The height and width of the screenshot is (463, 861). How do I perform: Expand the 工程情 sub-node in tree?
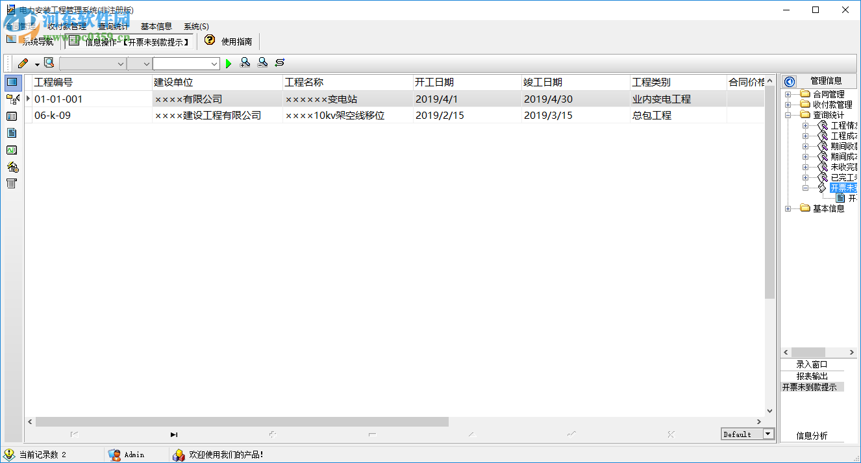coord(805,125)
